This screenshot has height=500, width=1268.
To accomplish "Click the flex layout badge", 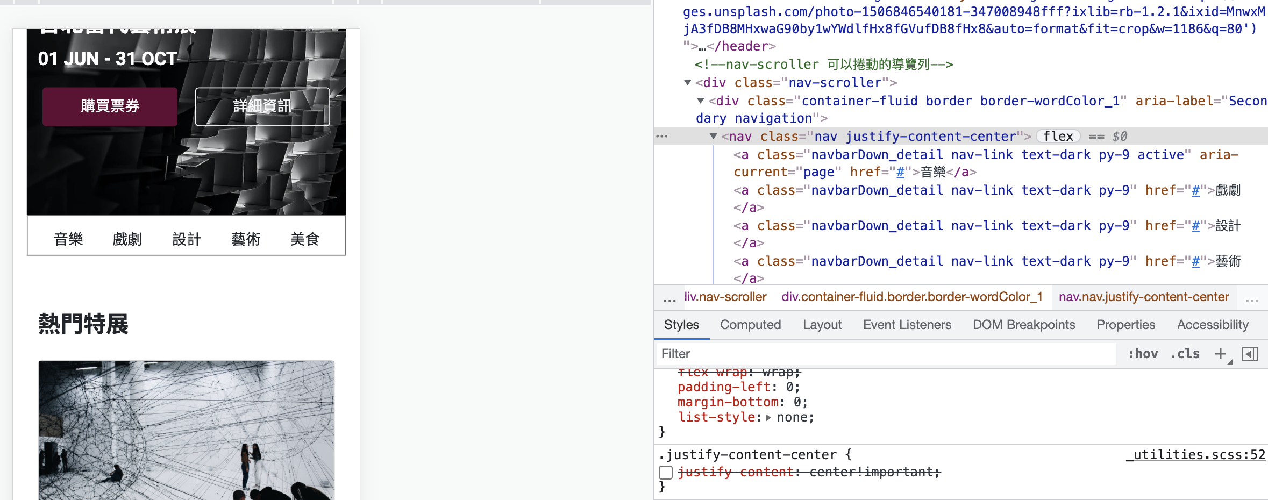I will point(1057,137).
